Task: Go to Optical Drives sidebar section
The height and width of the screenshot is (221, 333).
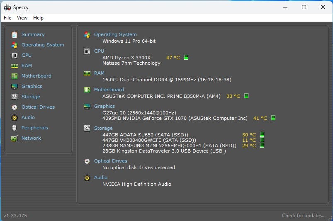Action: point(38,107)
